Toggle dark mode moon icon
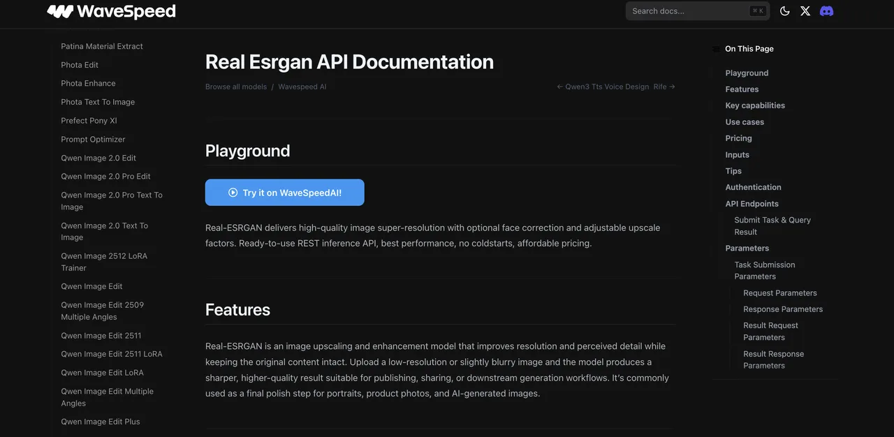Image resolution: width=894 pixels, height=437 pixels. [784, 11]
